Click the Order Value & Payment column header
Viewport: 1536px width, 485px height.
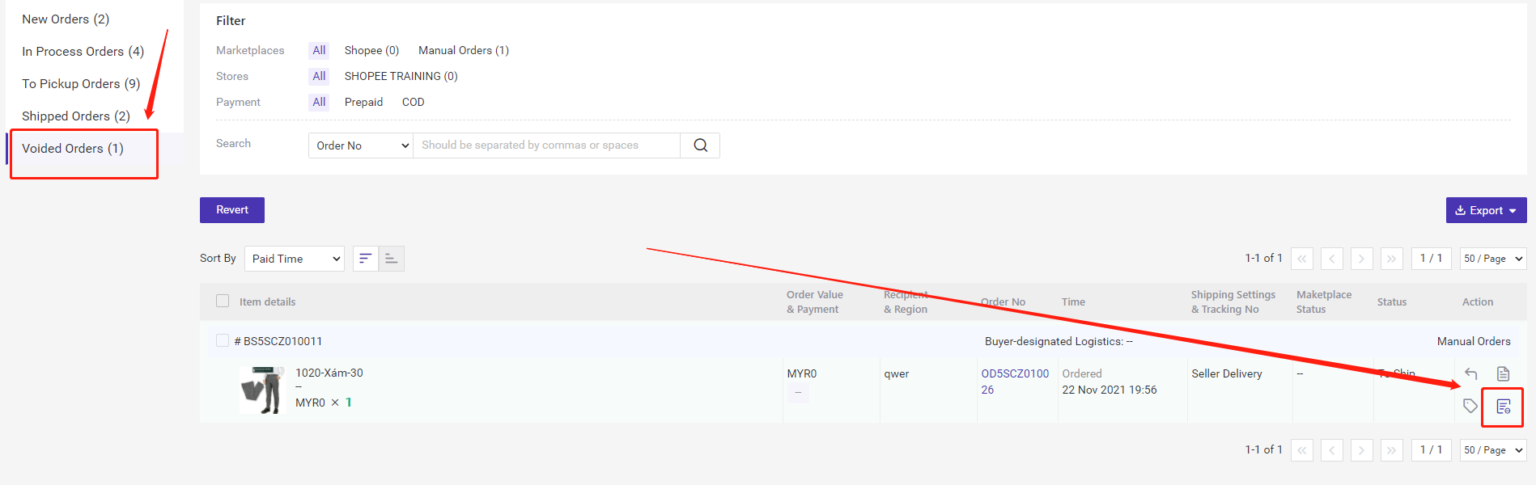pyautogui.click(x=815, y=302)
